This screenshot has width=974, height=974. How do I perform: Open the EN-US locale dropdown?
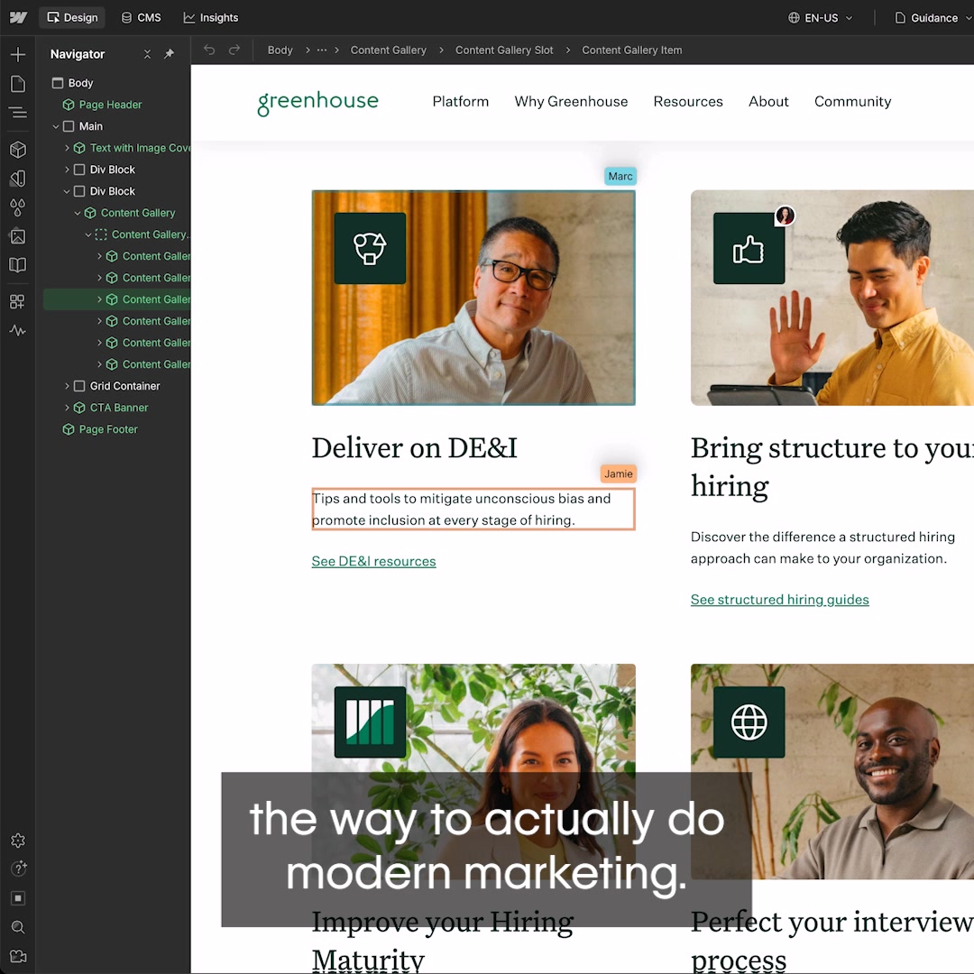pos(820,18)
